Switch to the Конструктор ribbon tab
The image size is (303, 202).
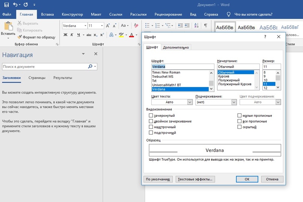pyautogui.click(x=72, y=14)
